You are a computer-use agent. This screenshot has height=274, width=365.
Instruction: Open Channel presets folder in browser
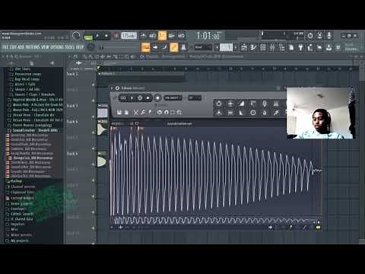click(x=23, y=186)
